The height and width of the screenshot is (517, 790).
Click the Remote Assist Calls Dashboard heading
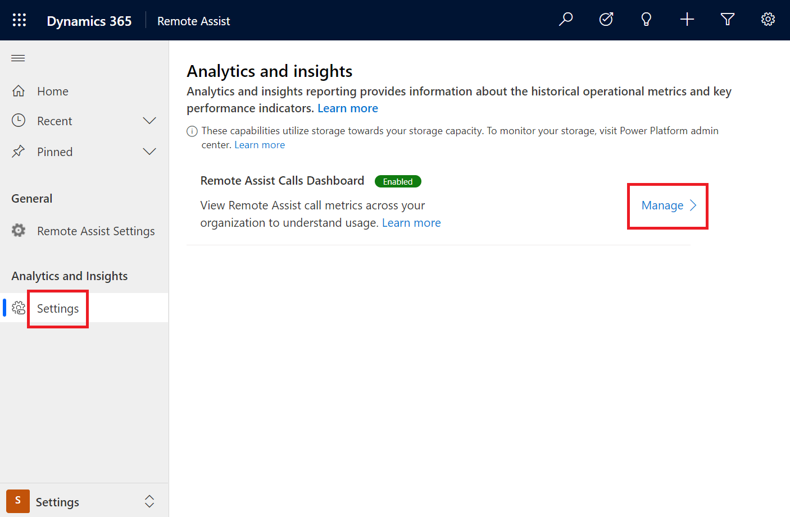[x=282, y=181]
